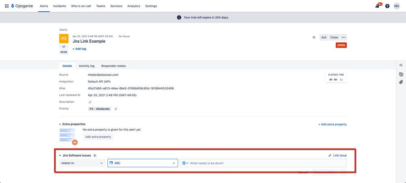
Task: Click the x1 count badge
Action: click(x=64, y=47)
